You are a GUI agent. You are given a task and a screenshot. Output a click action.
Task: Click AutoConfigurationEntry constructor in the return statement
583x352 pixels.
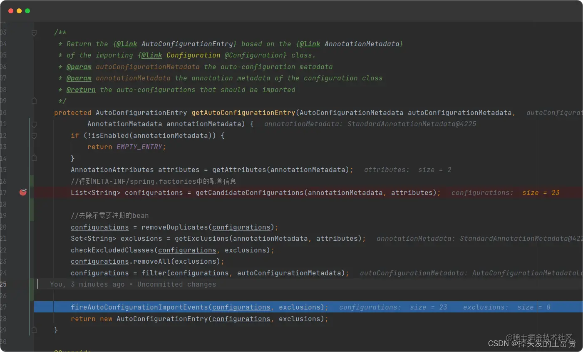coord(162,319)
